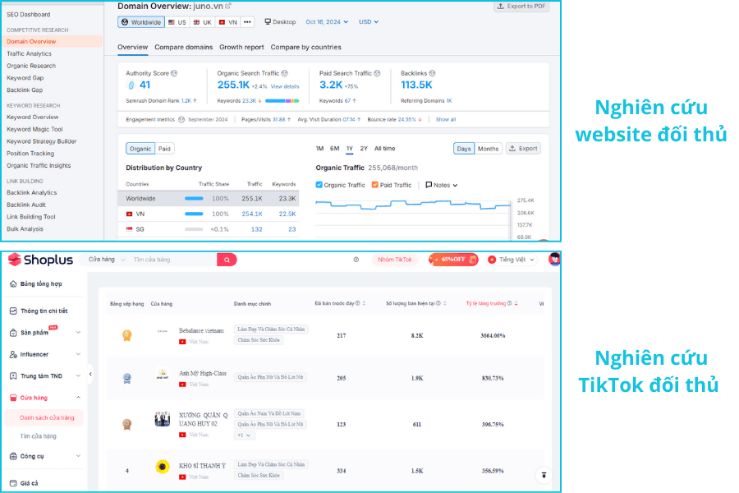This screenshot has width=739, height=493.
Task: Click the Authority Score info icon
Action: click(174, 73)
